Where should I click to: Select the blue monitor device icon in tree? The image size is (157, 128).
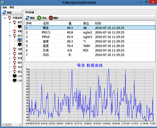(x=20, y=40)
